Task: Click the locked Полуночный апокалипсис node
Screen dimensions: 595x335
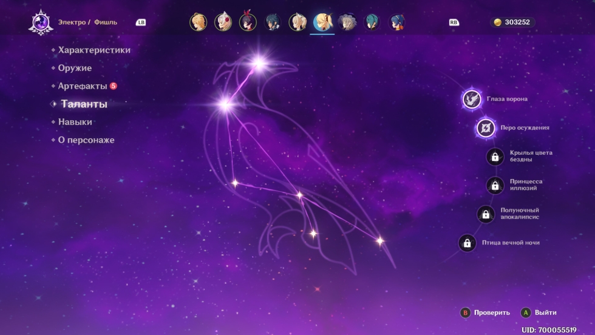Action: pos(486,214)
